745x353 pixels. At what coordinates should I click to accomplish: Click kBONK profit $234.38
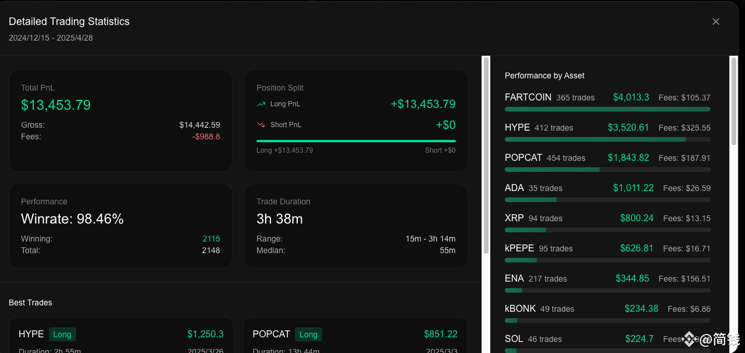(641, 309)
